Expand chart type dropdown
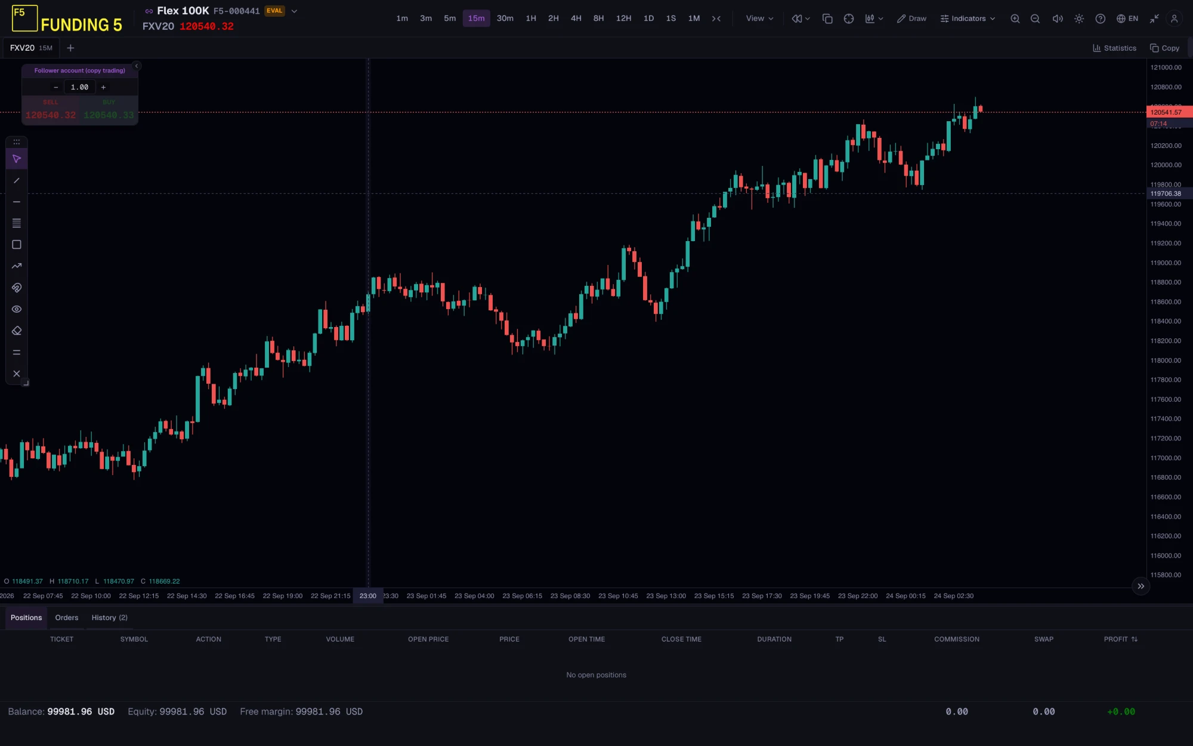Screen dimensions: 1193x746 click(x=874, y=19)
